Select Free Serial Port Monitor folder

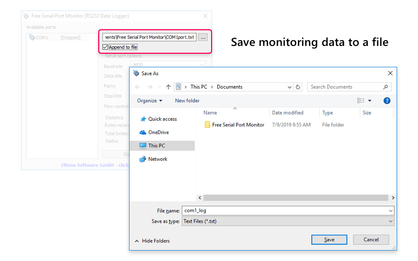tap(238, 125)
